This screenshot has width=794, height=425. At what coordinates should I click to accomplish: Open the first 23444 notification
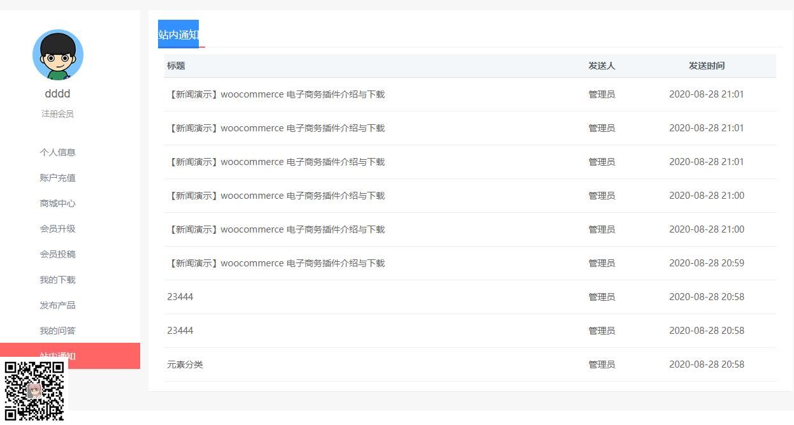pos(180,296)
